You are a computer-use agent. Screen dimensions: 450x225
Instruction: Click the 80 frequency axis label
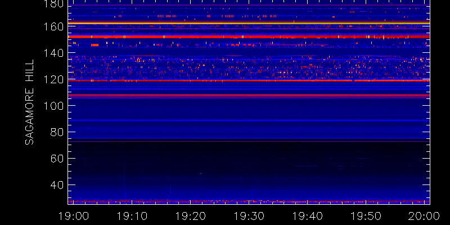pos(56,132)
